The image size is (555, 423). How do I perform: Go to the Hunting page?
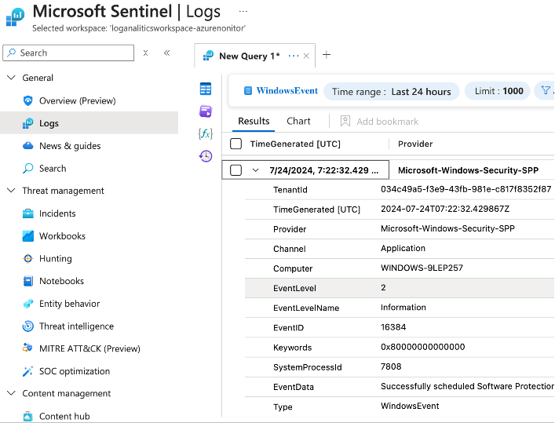pos(55,258)
